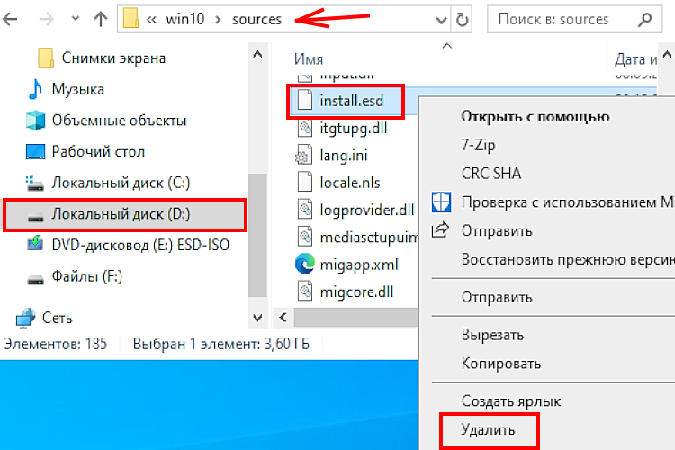This screenshot has width=675, height=450.
Task: Open CRC SHA submenu in context menu
Action: pos(491,174)
